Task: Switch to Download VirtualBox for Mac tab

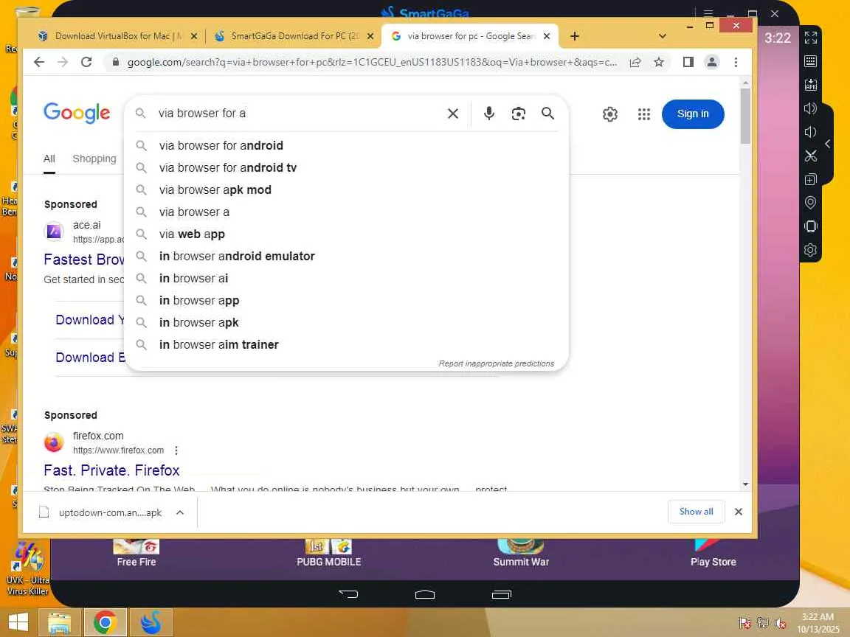Action: 119,36
